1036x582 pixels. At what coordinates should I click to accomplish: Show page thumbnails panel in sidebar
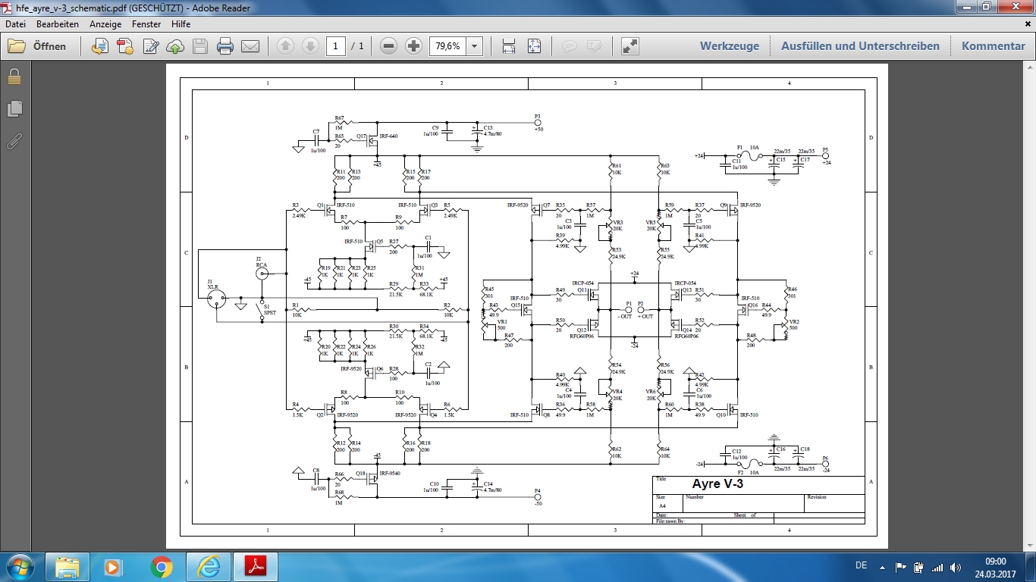[14, 108]
